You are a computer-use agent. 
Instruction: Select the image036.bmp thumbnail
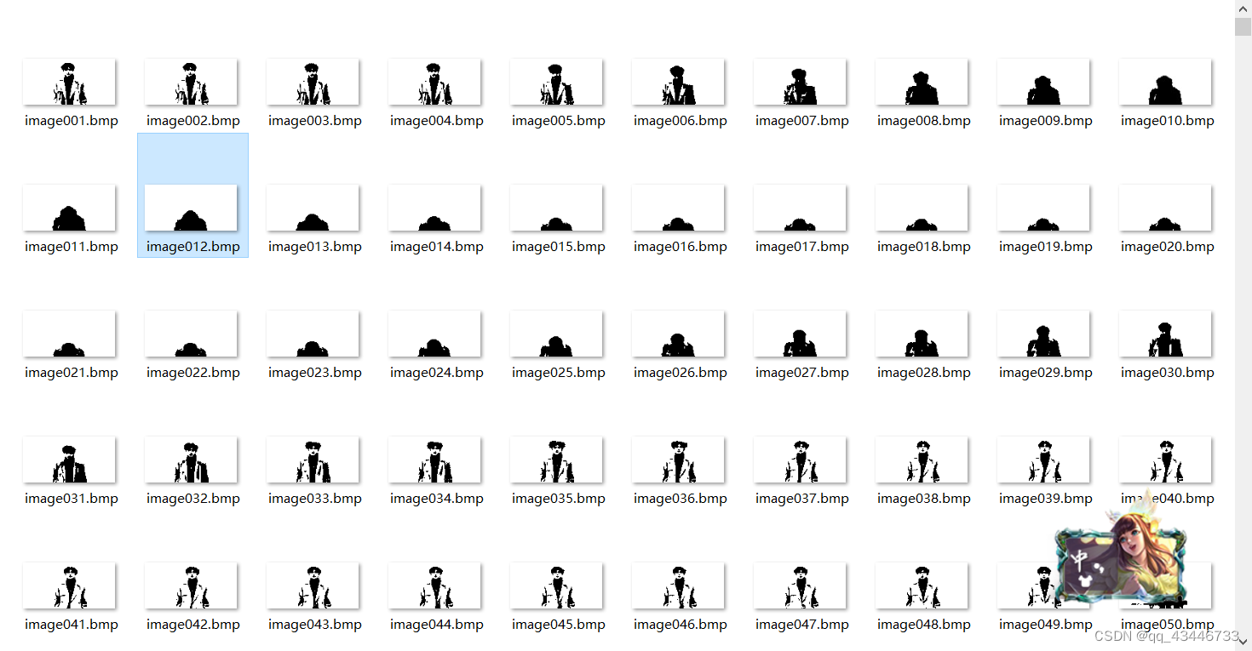point(678,460)
